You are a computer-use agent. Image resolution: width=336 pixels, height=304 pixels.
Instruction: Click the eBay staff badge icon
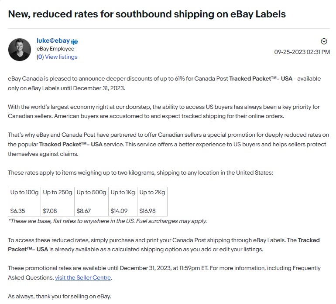click(74, 41)
